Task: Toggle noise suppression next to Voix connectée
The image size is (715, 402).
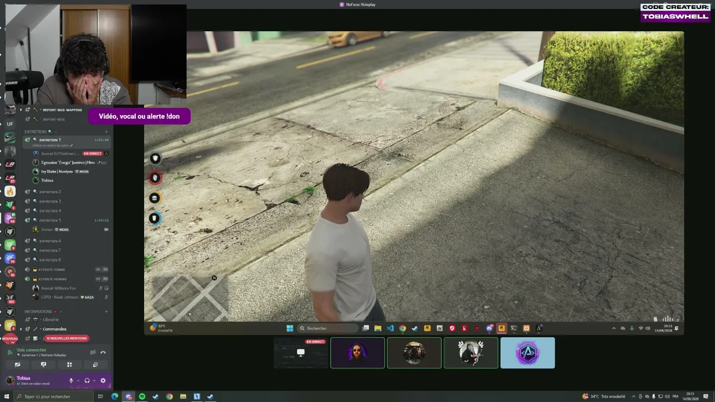Action: [93, 352]
